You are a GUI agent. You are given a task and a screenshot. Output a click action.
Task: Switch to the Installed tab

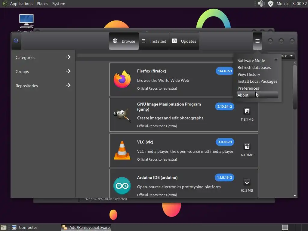154,41
